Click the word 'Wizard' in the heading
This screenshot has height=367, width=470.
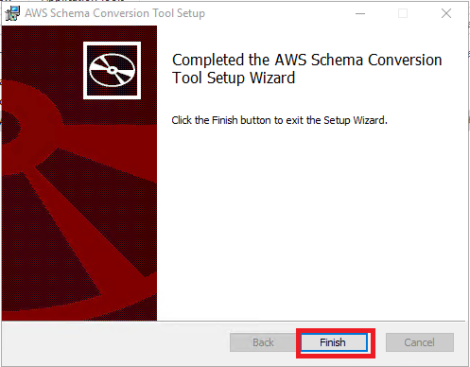click(272, 78)
